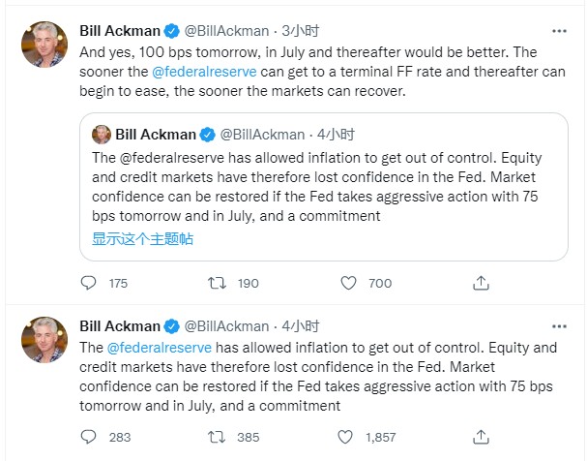Viewport: 587px width, 461px height.
Task: Open 显示这个主题帖 thread link
Action: [142, 238]
